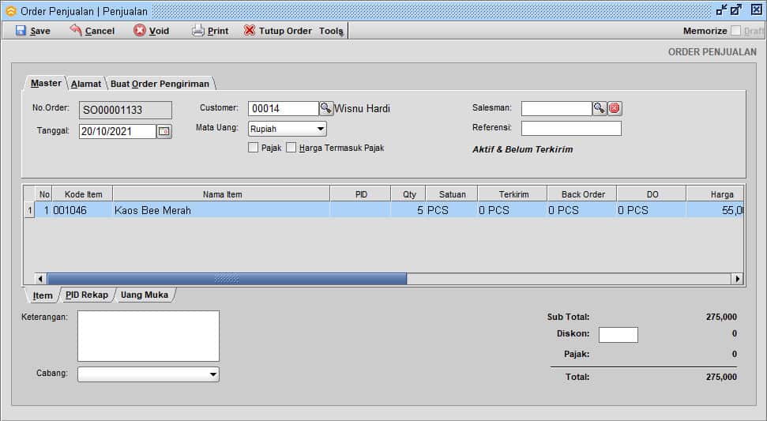
Task: Click the Void icon in toolbar
Action: (x=140, y=31)
